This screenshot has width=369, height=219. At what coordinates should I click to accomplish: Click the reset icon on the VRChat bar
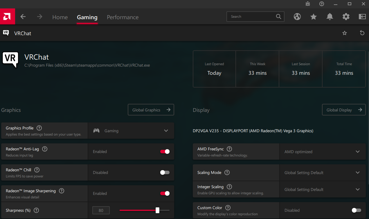click(x=362, y=33)
